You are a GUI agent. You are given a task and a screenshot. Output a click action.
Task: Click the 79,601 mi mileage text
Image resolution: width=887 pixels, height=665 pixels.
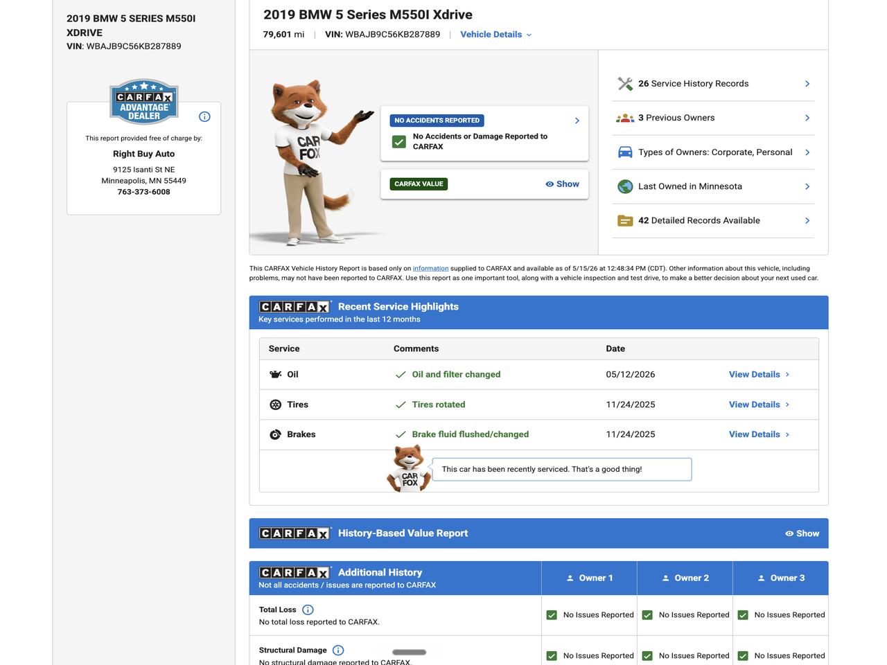coord(283,35)
